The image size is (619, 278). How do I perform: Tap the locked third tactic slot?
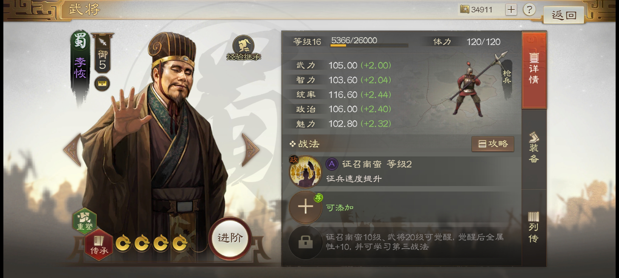pos(305,242)
